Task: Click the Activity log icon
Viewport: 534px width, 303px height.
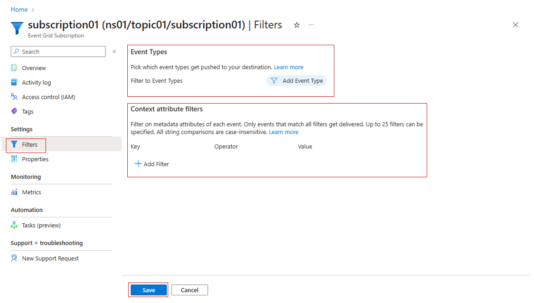Action: pos(14,82)
